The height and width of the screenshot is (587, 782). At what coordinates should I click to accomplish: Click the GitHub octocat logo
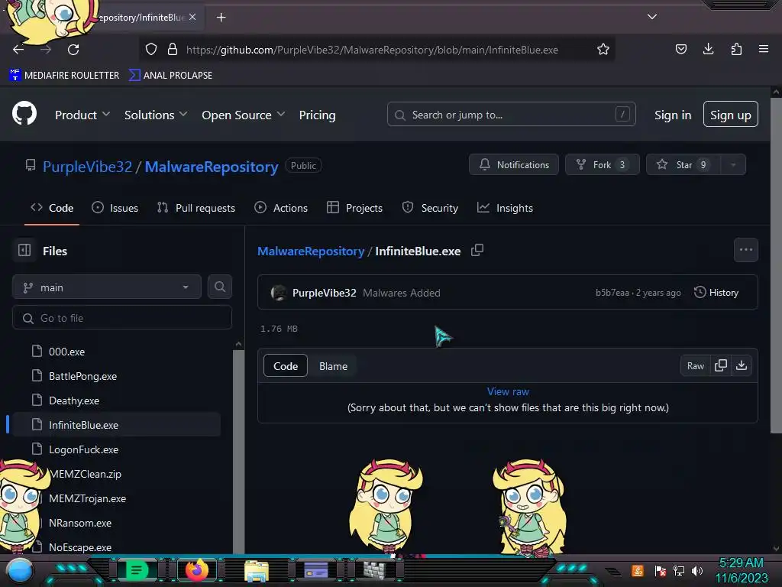pyautogui.click(x=24, y=113)
